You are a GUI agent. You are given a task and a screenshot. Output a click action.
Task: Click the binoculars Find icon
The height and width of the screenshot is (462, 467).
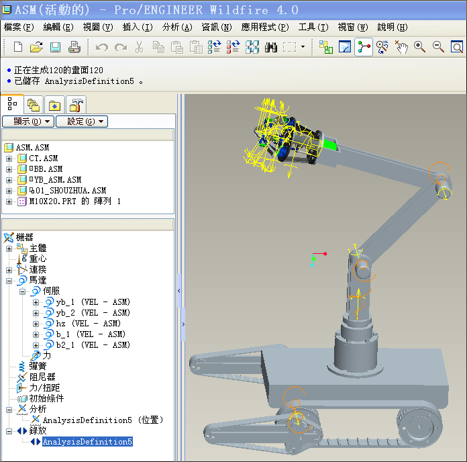pos(271,47)
